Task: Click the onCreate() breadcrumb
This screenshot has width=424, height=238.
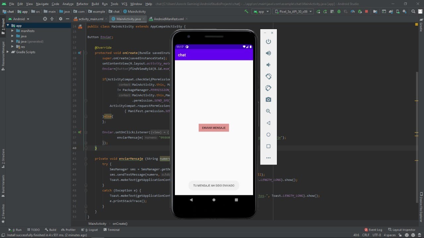Action: [x=120, y=224]
